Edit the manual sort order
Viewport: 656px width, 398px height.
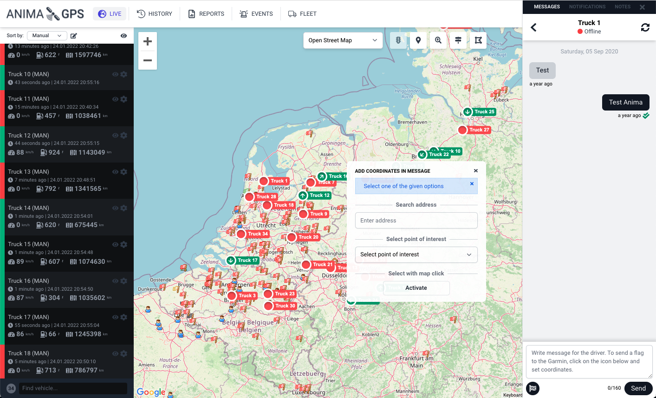[x=74, y=36]
